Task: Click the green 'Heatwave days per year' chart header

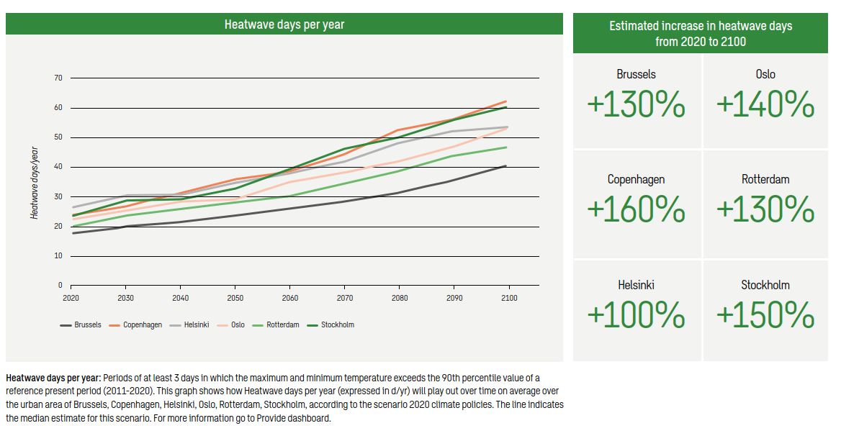Action: click(x=284, y=24)
